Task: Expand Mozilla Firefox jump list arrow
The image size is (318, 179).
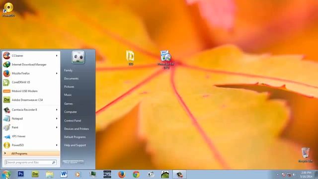Action: tap(57, 73)
